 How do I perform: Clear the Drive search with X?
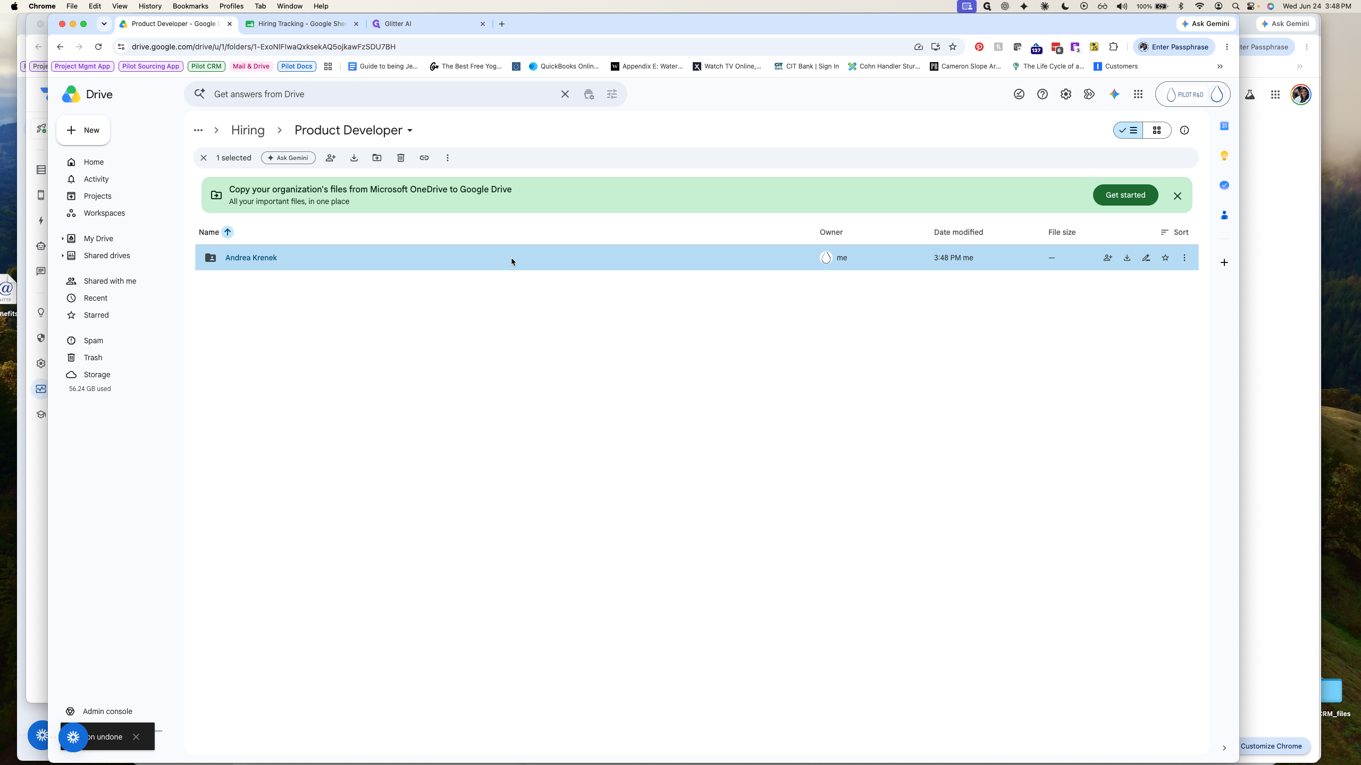565,94
